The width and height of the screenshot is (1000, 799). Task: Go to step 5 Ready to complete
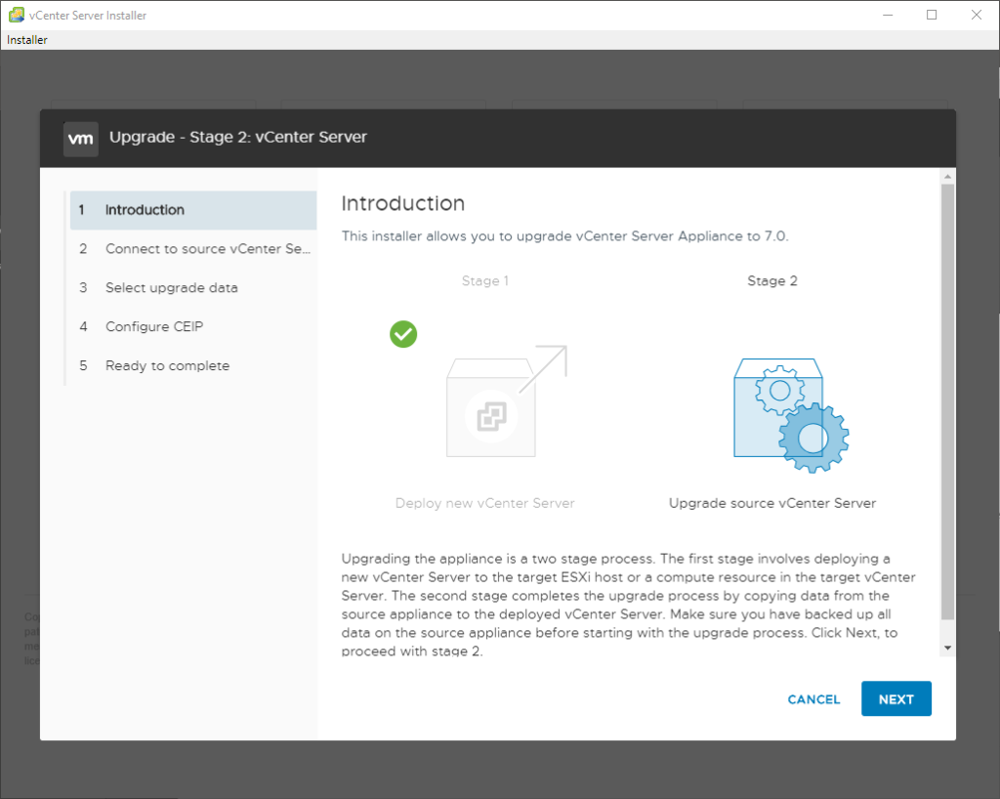tap(193, 365)
